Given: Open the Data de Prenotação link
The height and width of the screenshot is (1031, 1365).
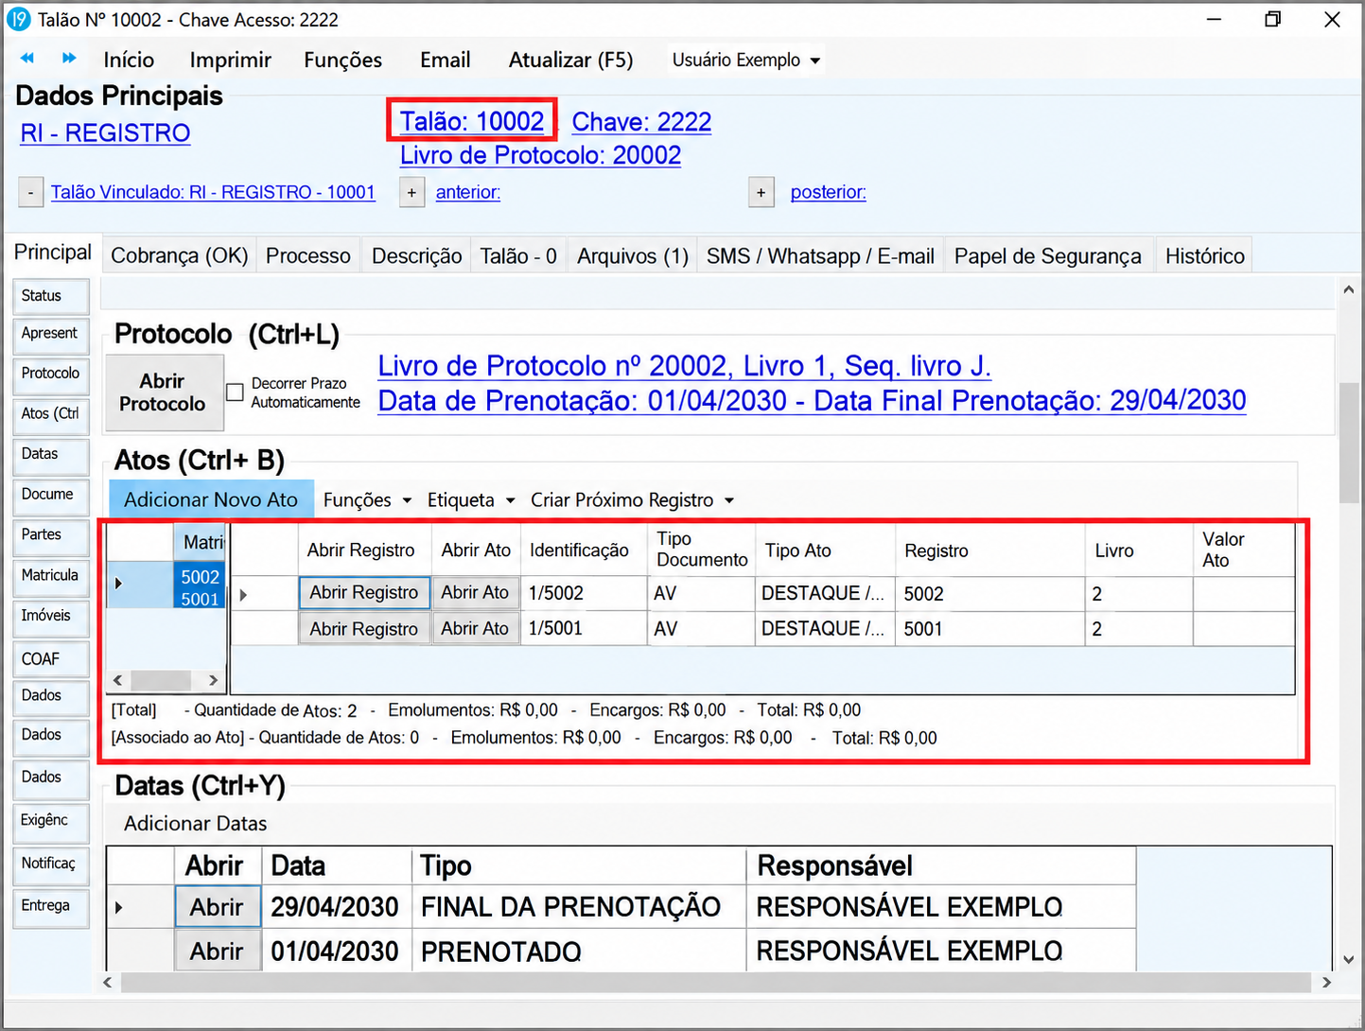Looking at the screenshot, I should click(812, 401).
